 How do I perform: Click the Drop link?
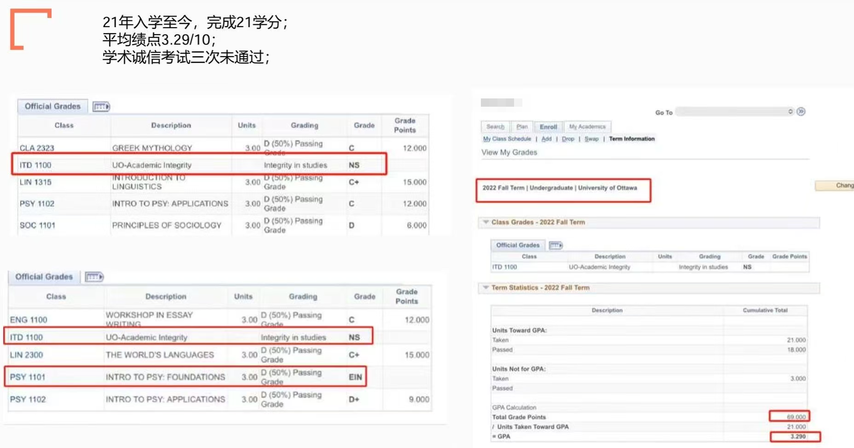point(568,139)
